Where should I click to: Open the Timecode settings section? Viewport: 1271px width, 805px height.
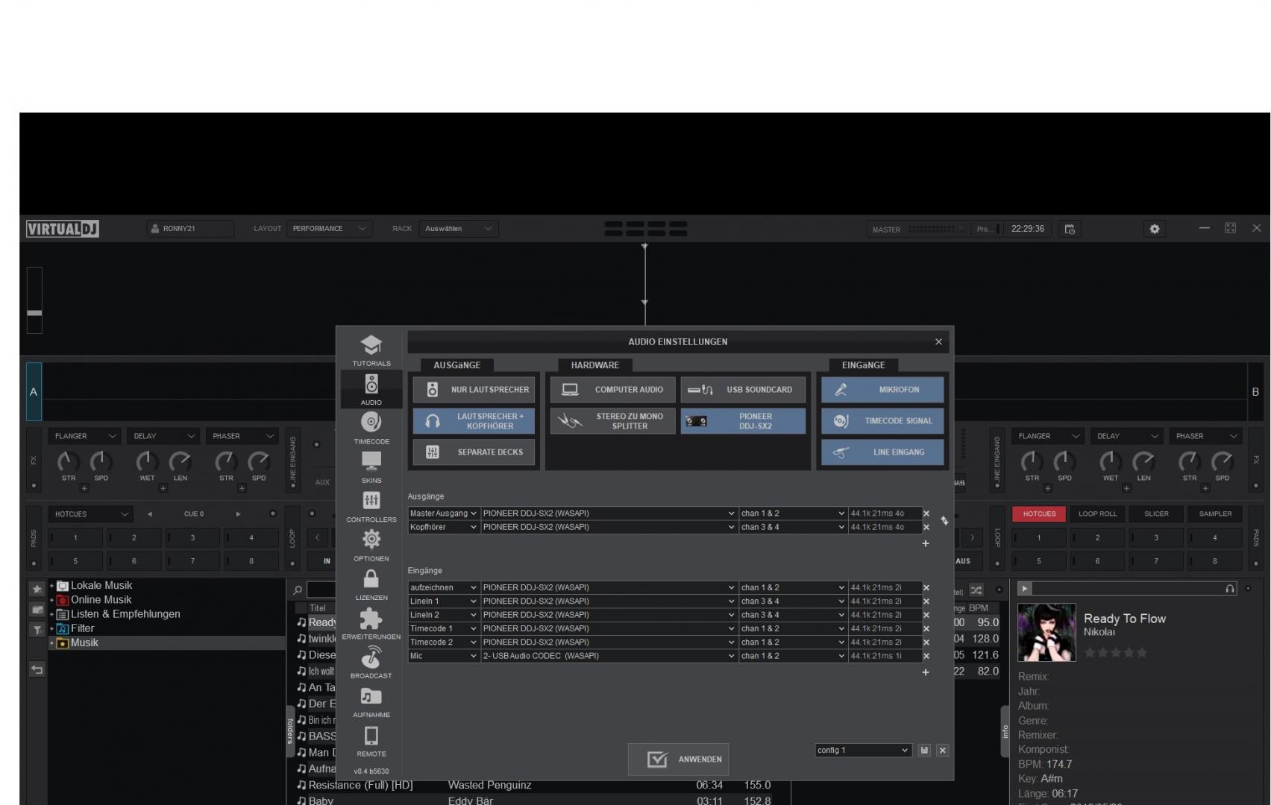(371, 429)
